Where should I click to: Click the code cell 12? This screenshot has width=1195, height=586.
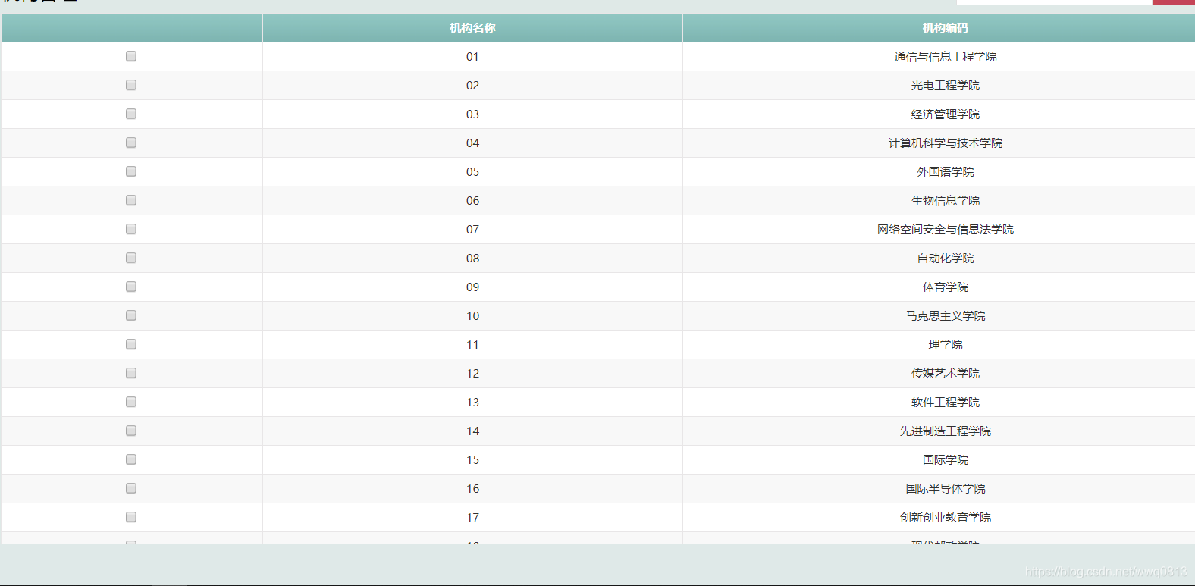point(472,374)
